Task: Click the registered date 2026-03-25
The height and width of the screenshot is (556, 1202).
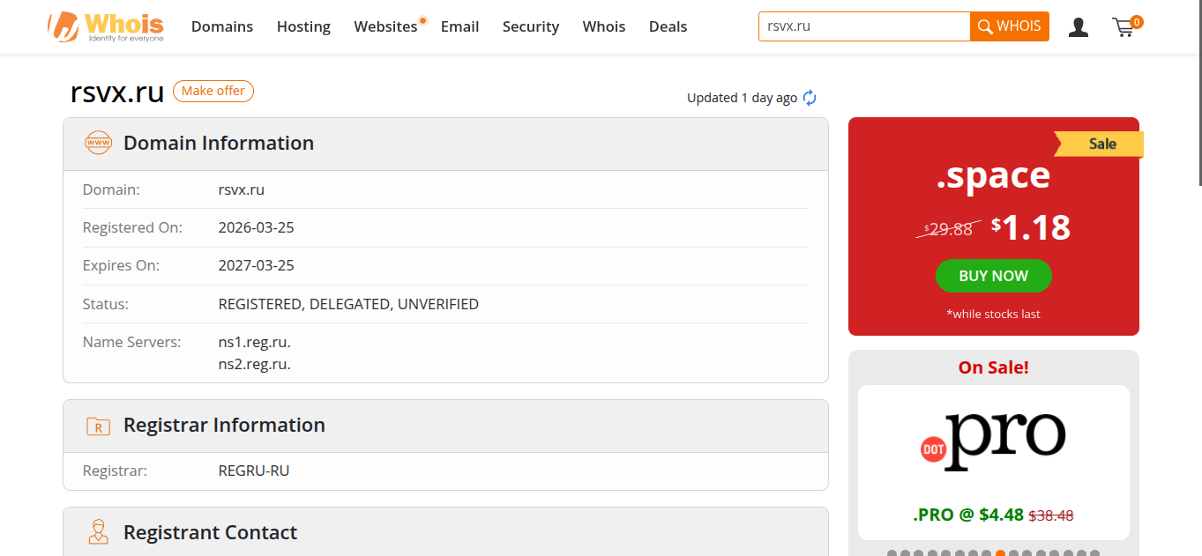Action: pos(257,227)
